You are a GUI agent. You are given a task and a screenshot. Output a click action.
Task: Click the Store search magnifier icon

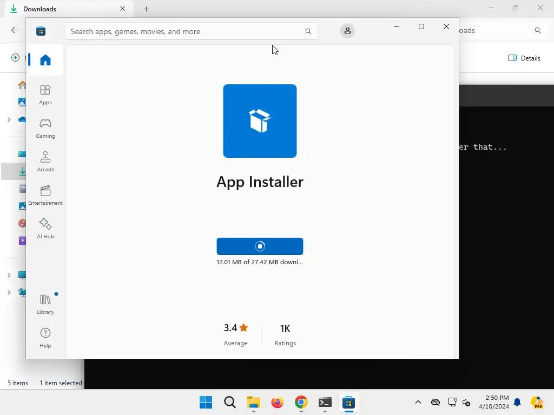click(x=308, y=31)
